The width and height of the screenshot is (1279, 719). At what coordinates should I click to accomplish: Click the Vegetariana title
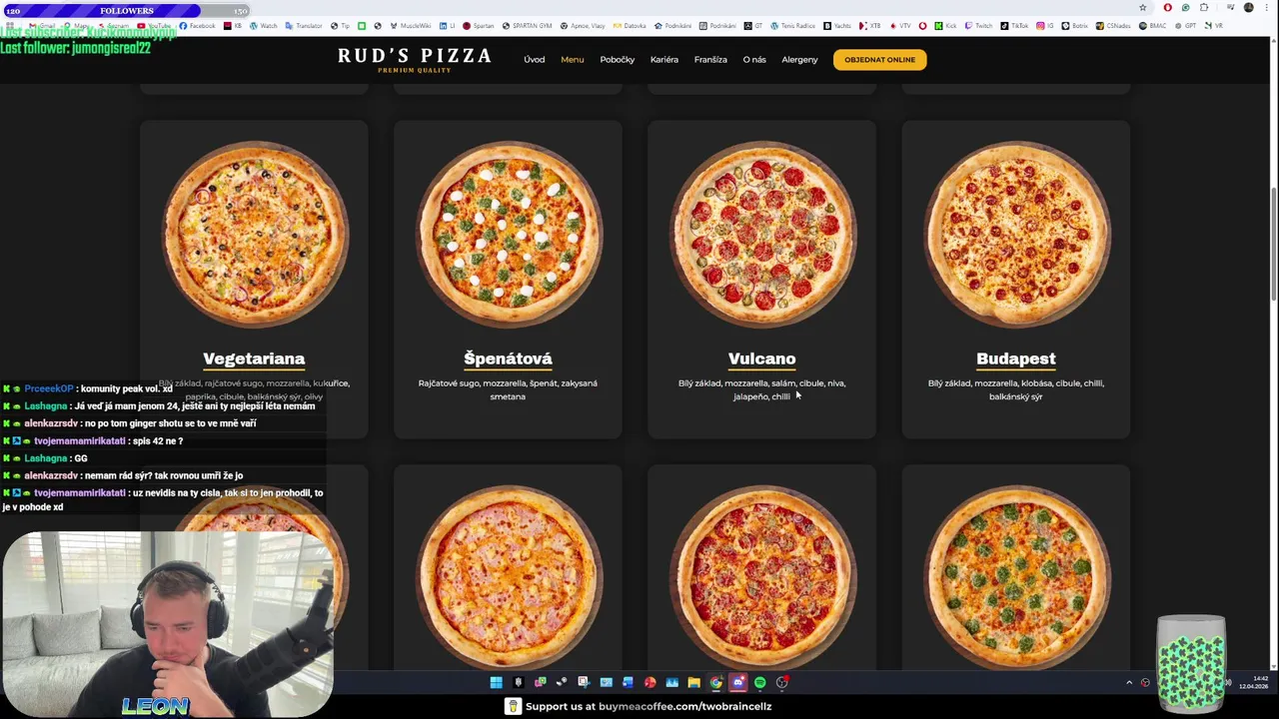[x=254, y=359]
